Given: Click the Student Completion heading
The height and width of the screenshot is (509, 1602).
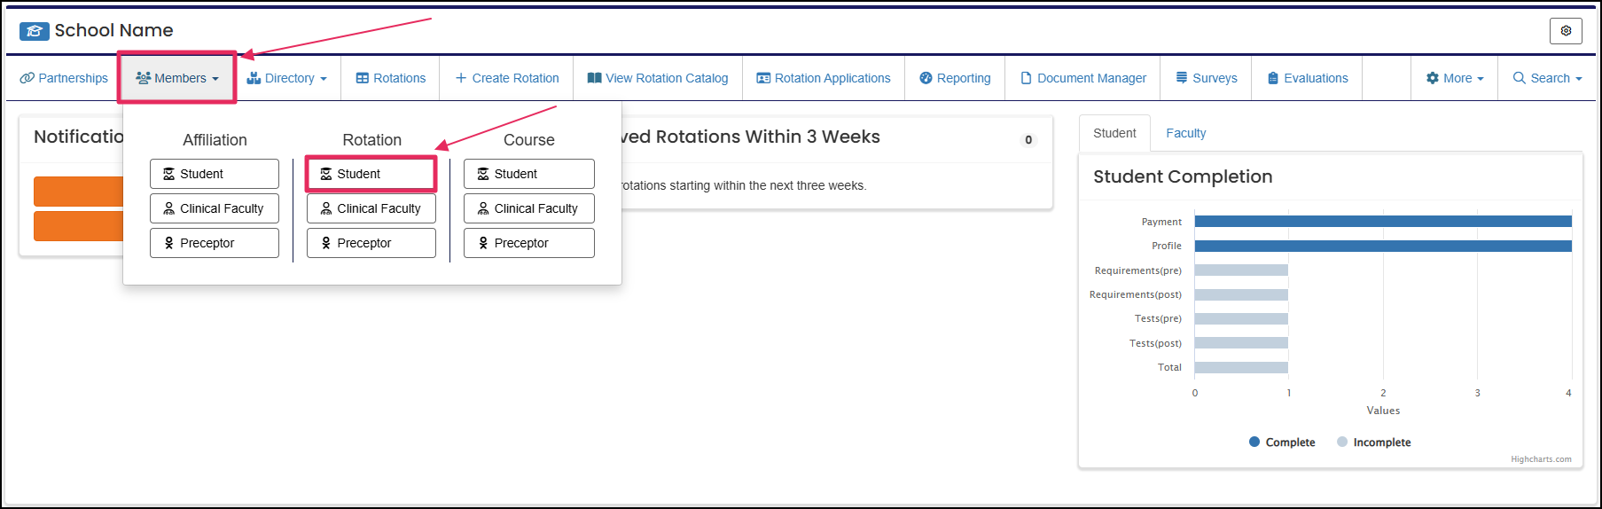Looking at the screenshot, I should pyautogui.click(x=1183, y=176).
